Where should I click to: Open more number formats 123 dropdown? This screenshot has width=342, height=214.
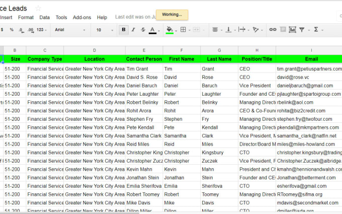point(42,30)
